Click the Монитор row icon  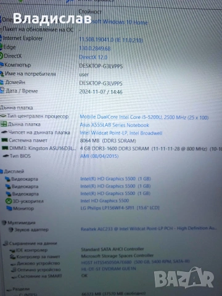click(x=9, y=208)
